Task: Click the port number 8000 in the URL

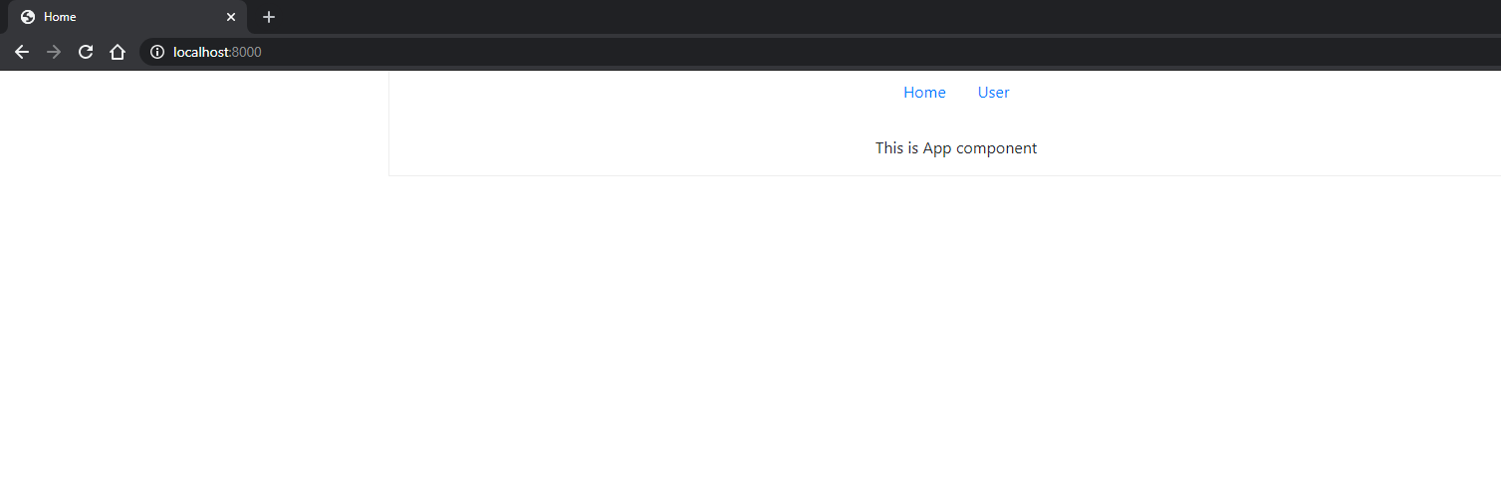Action: 247,52
